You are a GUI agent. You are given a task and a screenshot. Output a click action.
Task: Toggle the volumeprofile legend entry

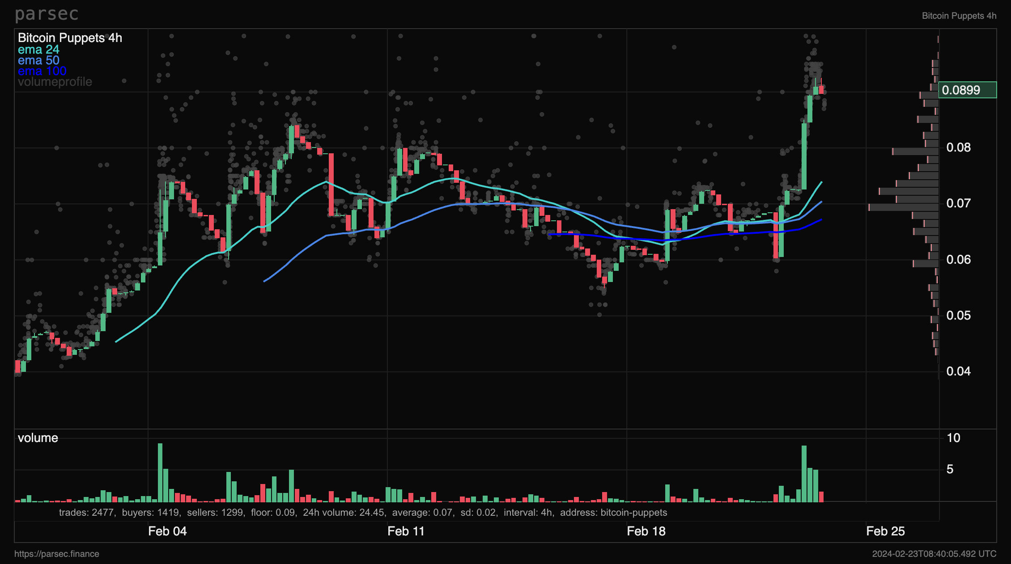(x=55, y=82)
